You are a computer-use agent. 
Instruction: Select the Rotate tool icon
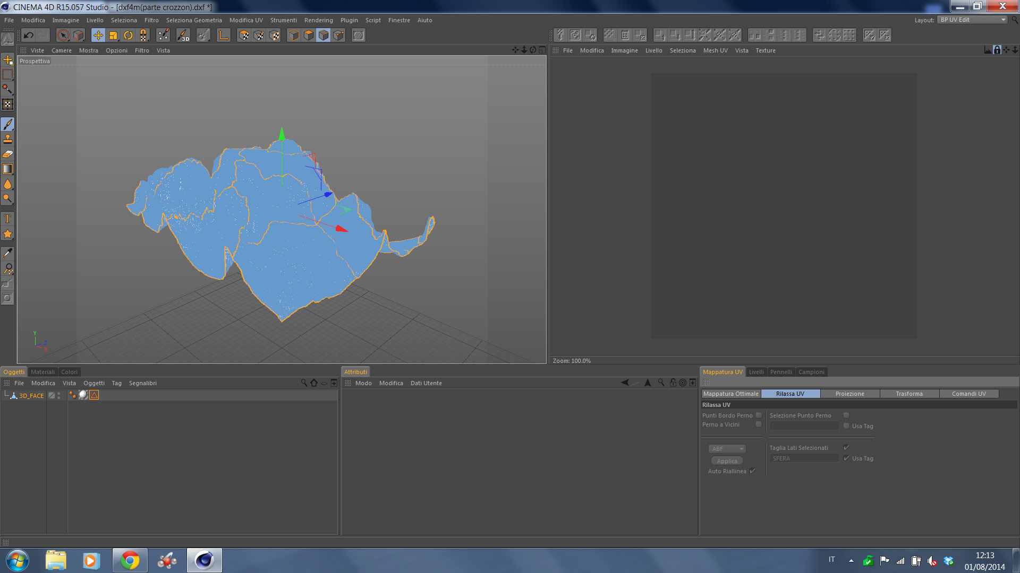coord(129,36)
